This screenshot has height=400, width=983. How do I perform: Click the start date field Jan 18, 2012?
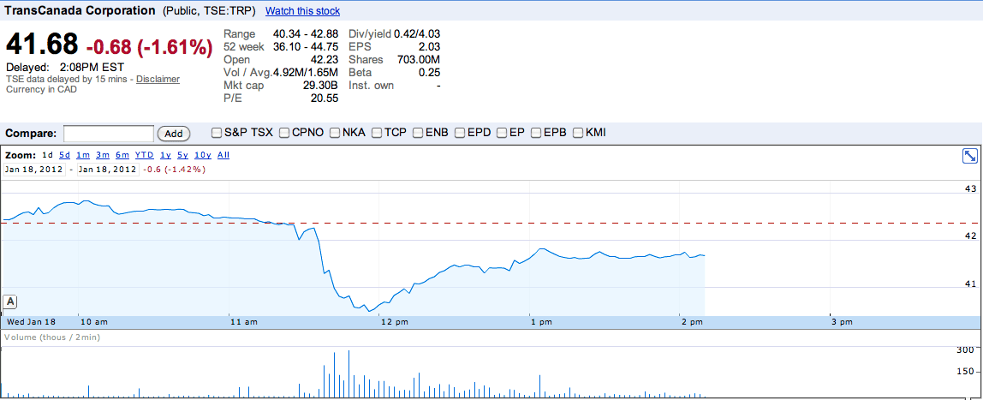click(x=34, y=170)
